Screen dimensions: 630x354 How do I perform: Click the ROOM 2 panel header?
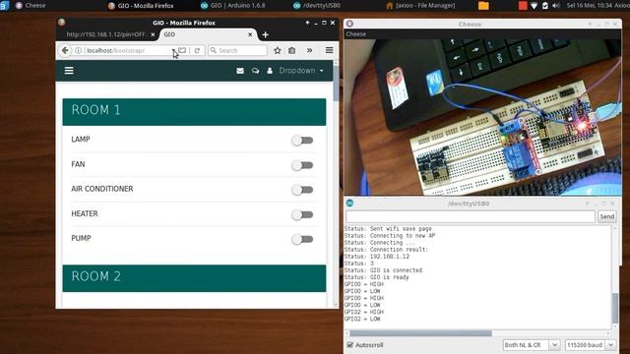tap(194, 278)
